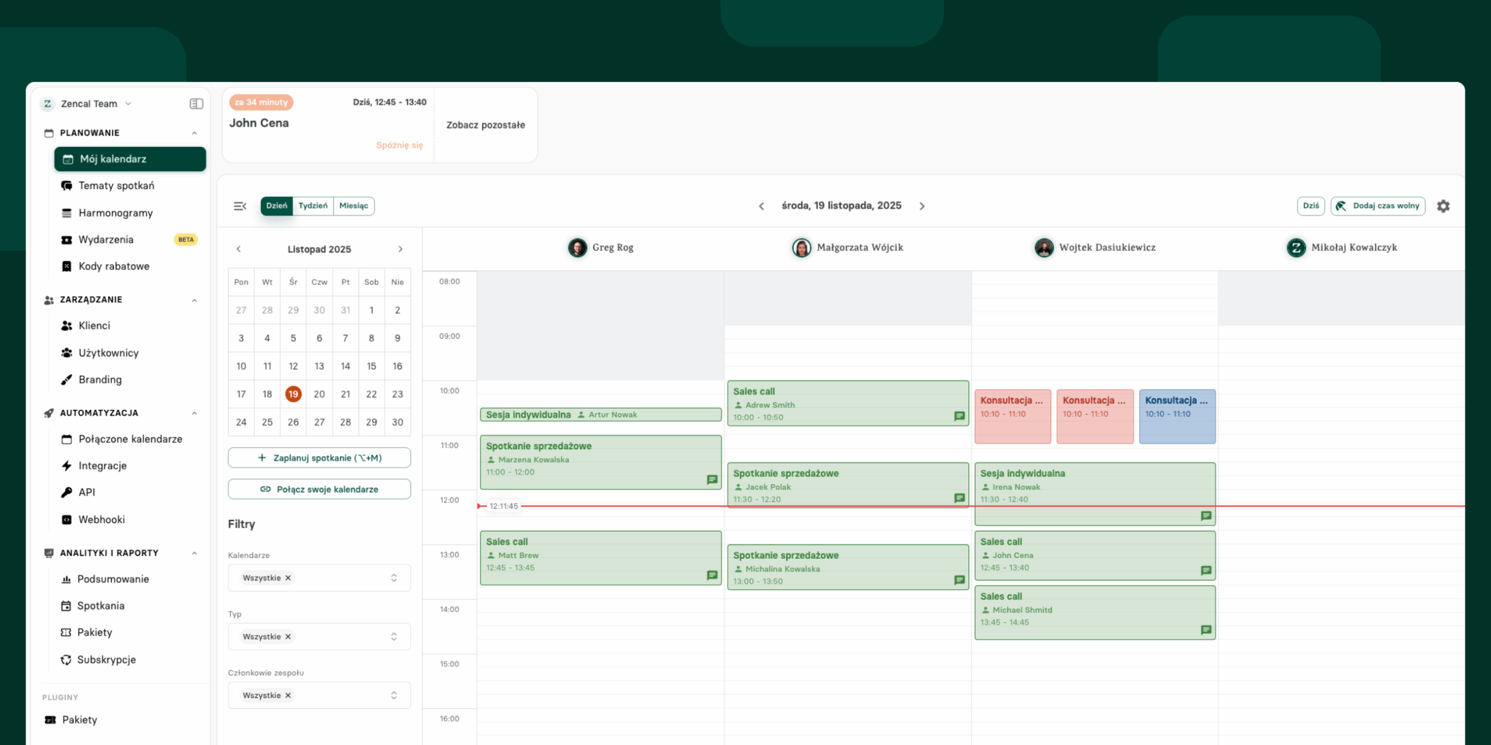The height and width of the screenshot is (745, 1491).
Task: Click Greg Rog's avatar
Action: tap(577, 247)
